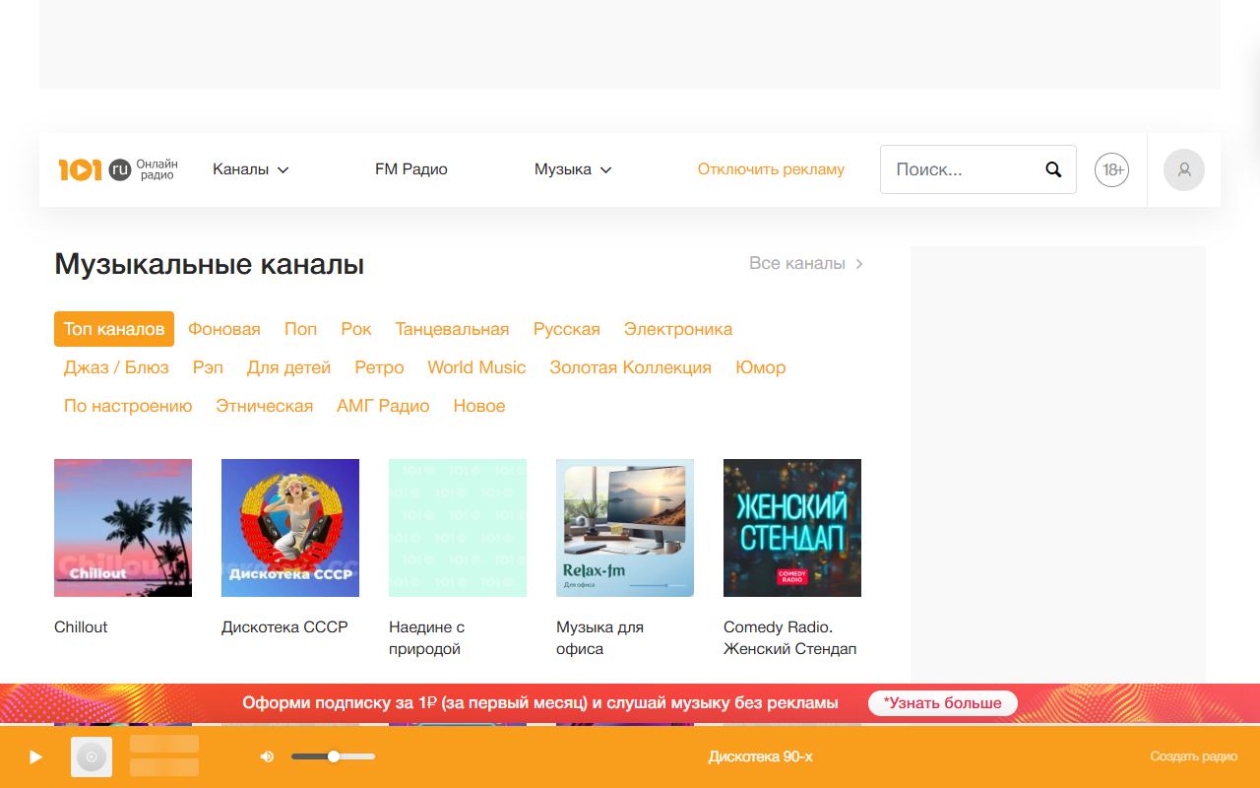1260x788 pixels.
Task: Open Наедине с природой channel cover
Action: pos(458,528)
